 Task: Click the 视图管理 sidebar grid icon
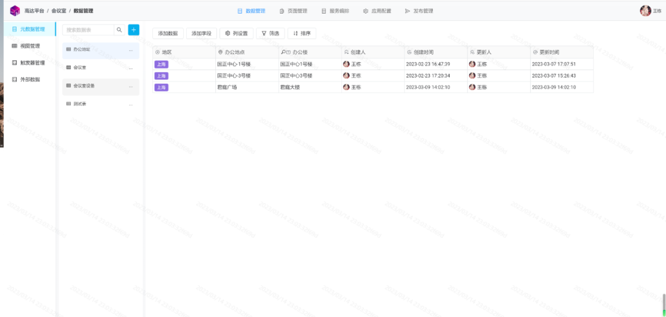tap(14, 46)
